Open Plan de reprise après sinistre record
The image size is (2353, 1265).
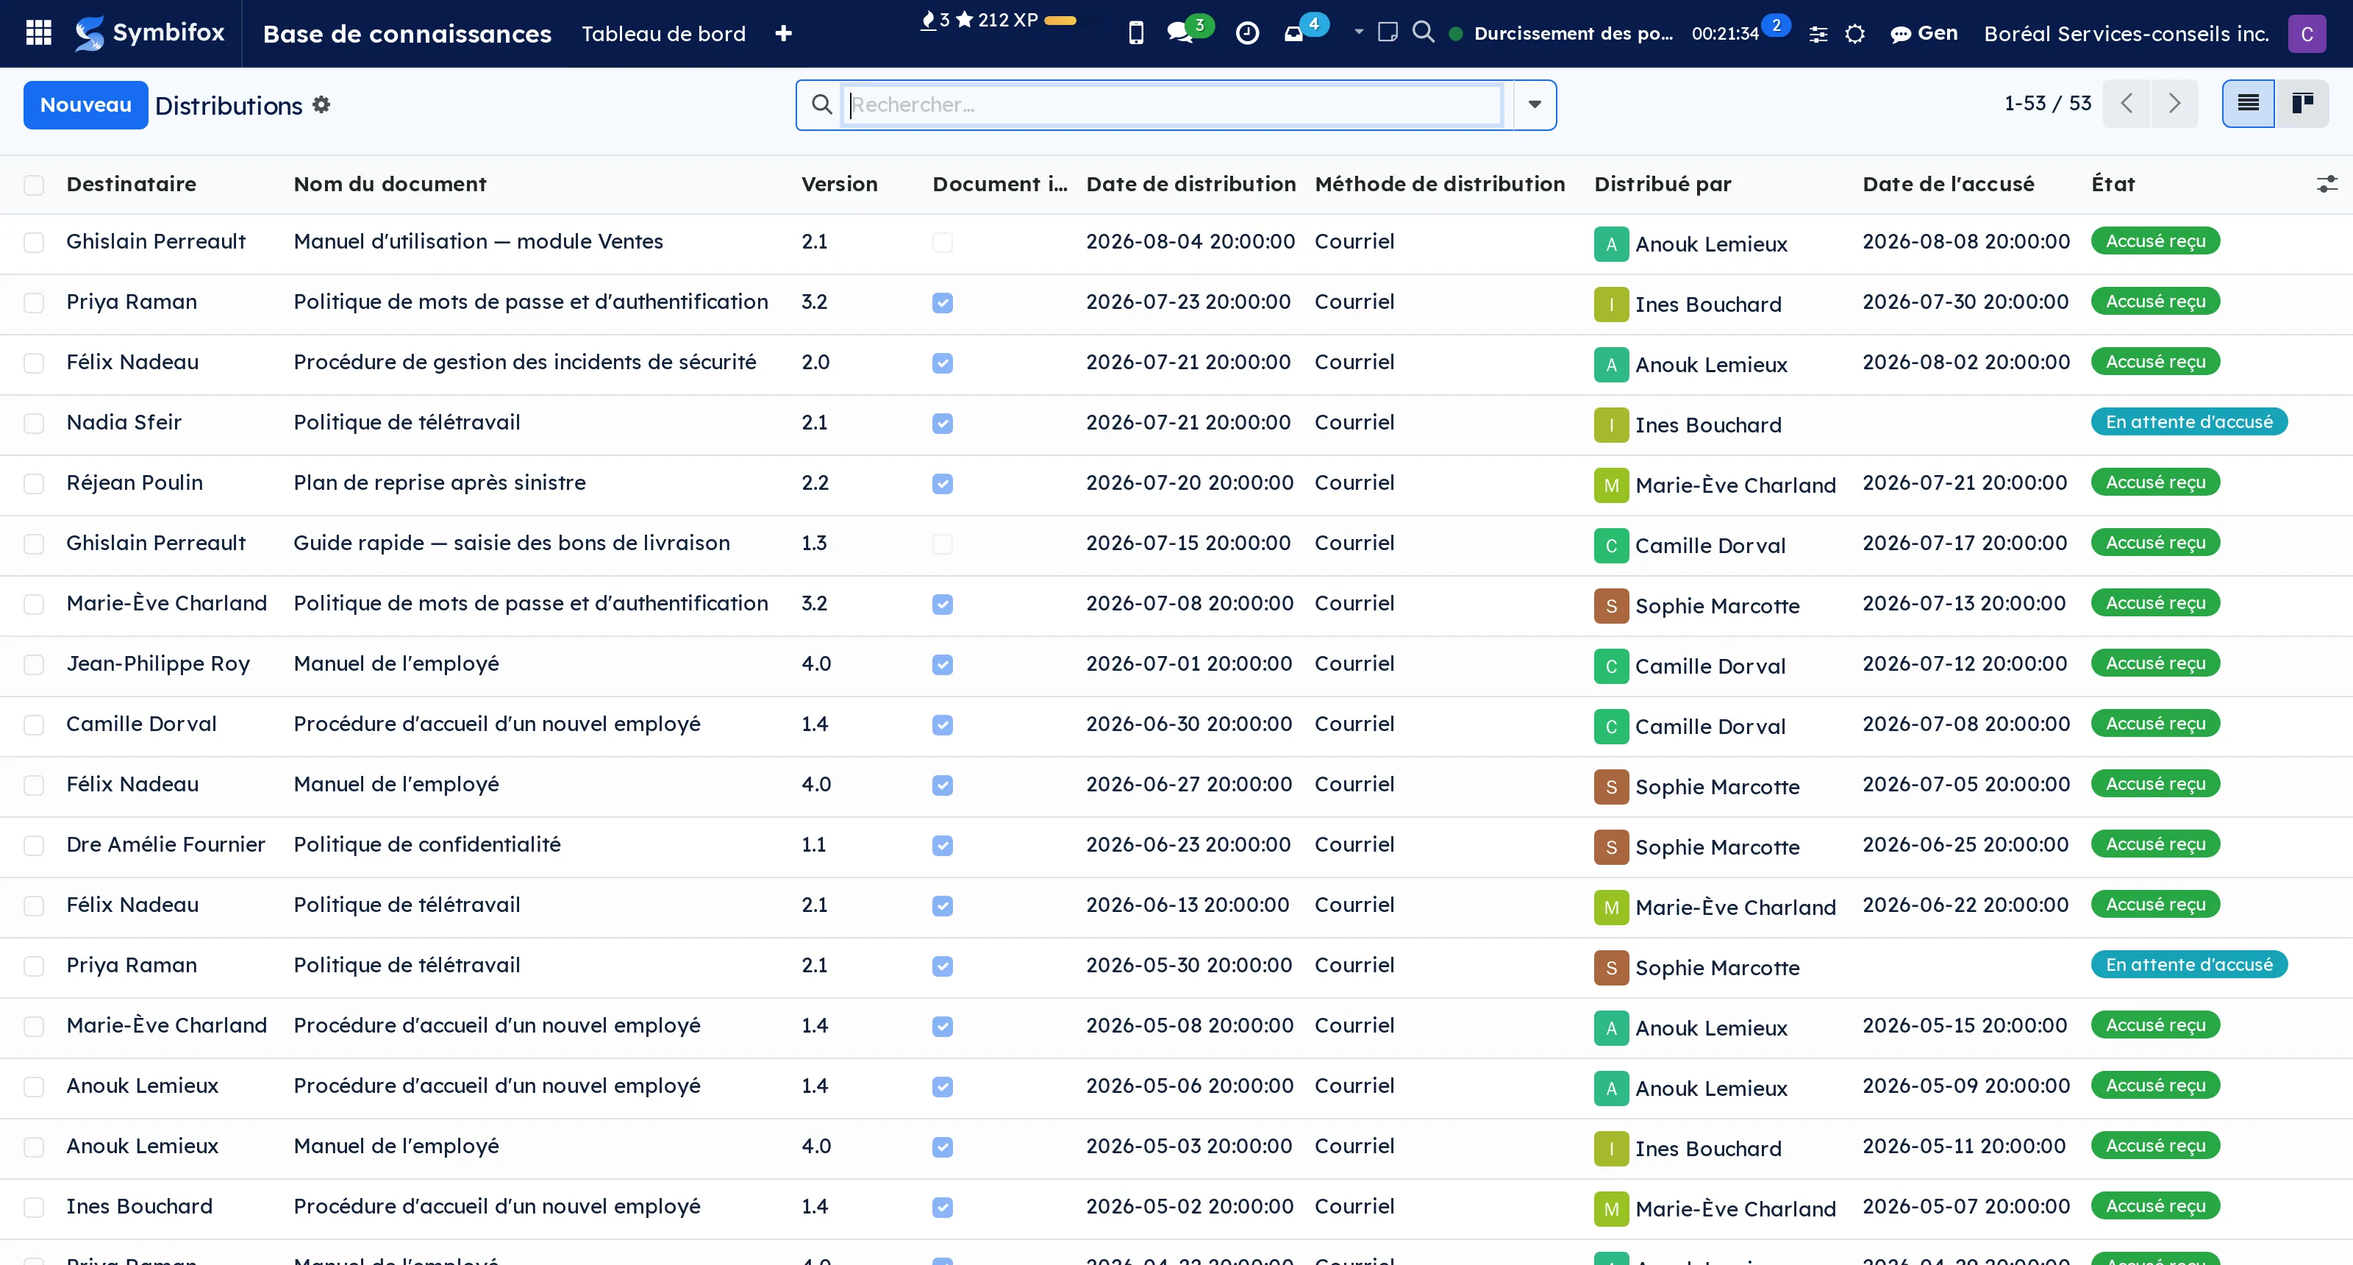[x=440, y=483]
